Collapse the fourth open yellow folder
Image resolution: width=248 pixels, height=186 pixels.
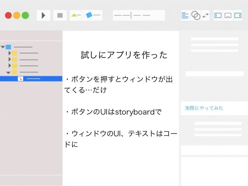(8, 73)
